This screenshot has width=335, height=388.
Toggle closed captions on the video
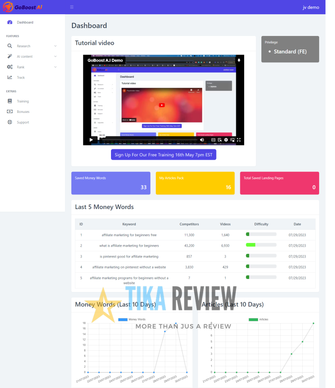[x=213, y=140]
